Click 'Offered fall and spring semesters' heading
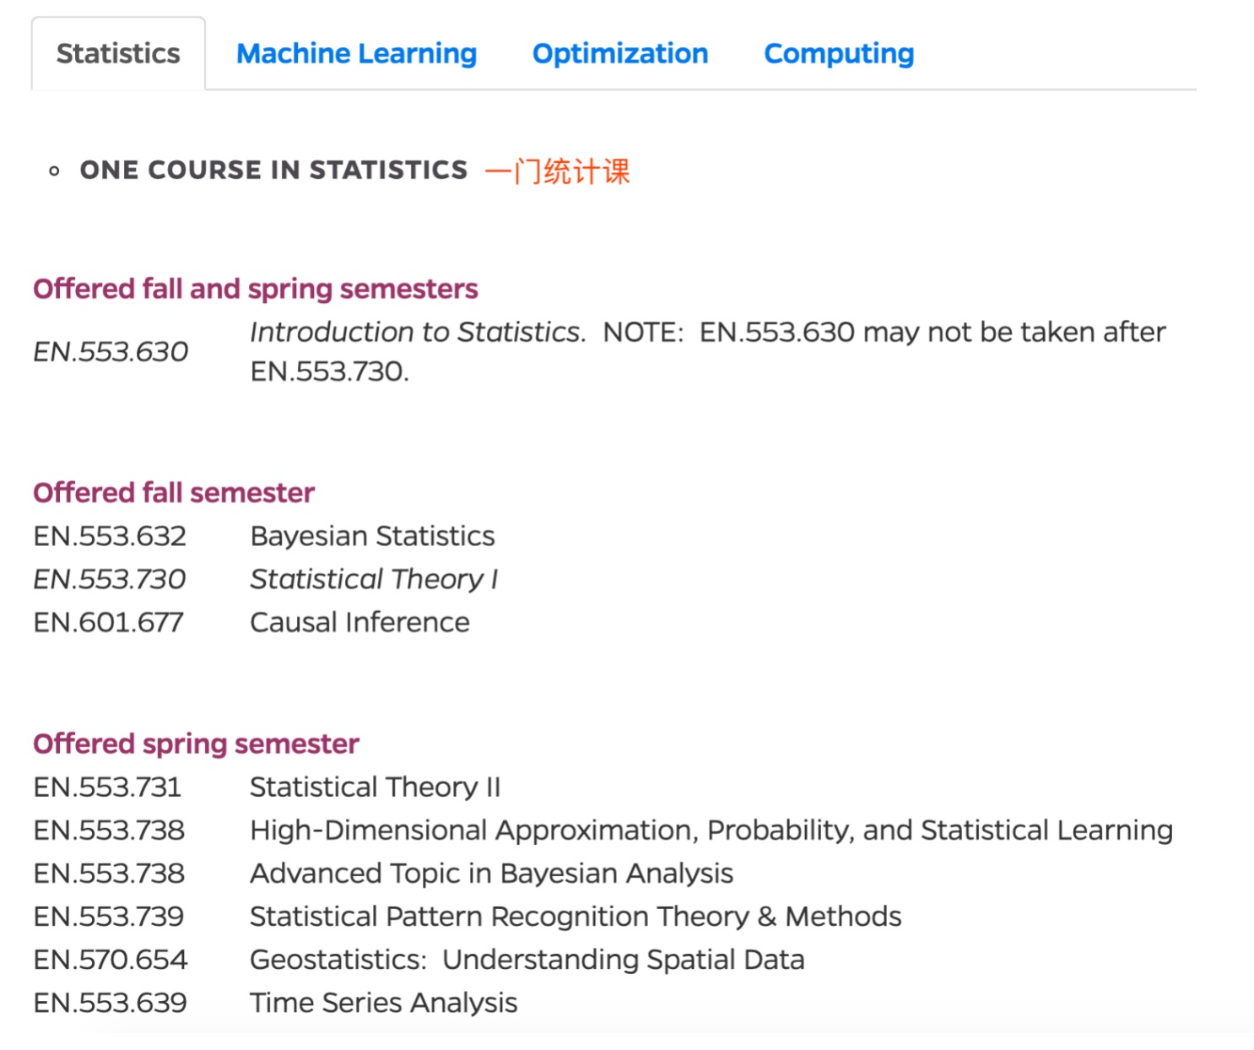 [x=255, y=289]
